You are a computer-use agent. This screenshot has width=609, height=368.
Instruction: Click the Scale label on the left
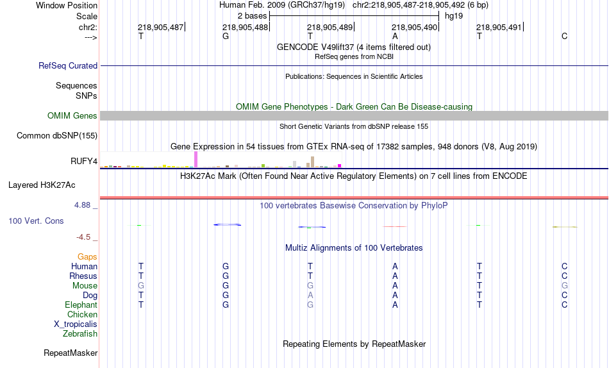click(87, 16)
